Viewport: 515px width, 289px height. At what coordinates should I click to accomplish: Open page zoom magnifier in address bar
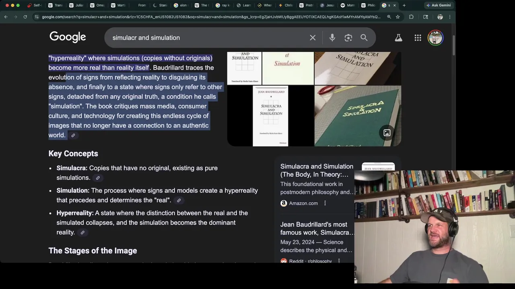389,17
